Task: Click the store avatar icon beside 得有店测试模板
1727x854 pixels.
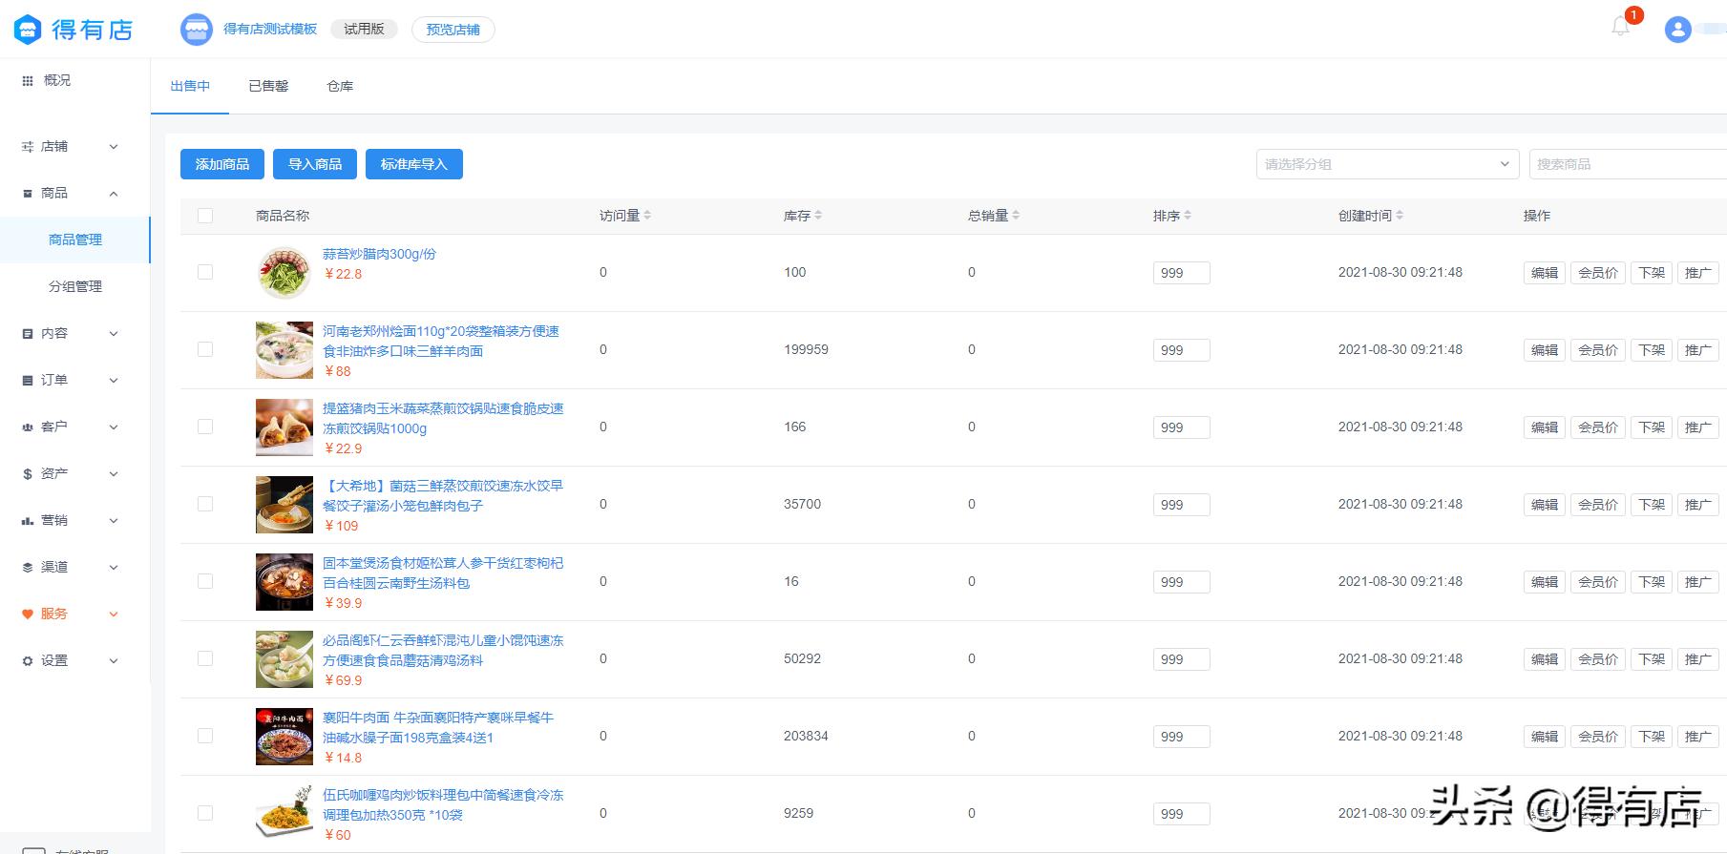Action: (197, 30)
